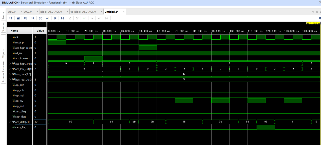Click the previous marker icon
321x145 pixels.
coord(92,18)
